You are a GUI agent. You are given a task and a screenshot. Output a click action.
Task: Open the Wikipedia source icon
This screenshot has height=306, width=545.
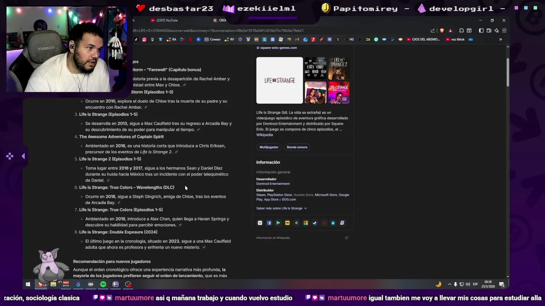tap(260, 223)
